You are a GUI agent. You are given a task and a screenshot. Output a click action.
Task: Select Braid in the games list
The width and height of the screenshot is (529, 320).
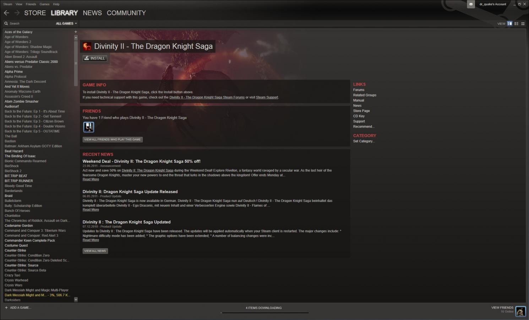pos(9,196)
